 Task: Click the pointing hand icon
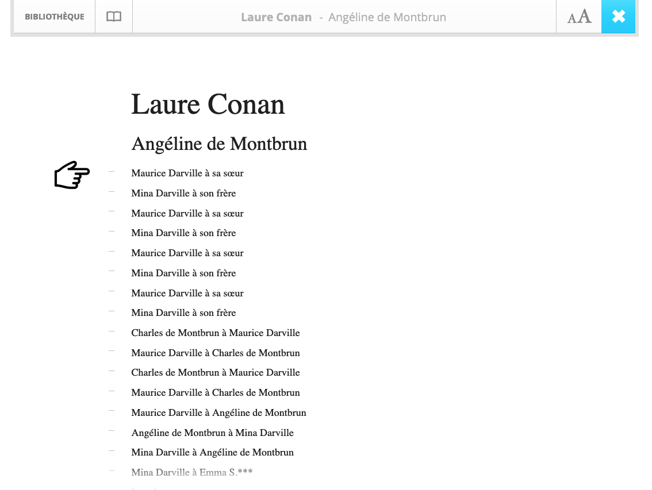pyautogui.click(x=72, y=175)
